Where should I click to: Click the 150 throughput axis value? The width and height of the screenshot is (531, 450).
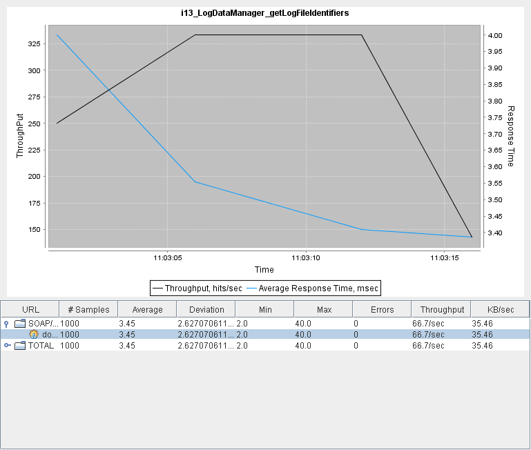[x=35, y=230]
